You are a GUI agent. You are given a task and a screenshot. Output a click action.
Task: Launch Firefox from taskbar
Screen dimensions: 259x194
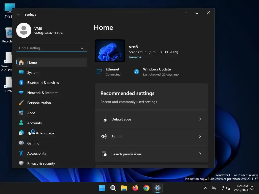click(x=135, y=188)
